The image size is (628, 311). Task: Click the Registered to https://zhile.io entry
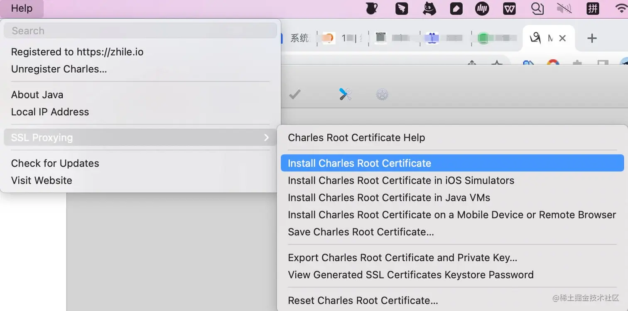[x=140, y=52]
